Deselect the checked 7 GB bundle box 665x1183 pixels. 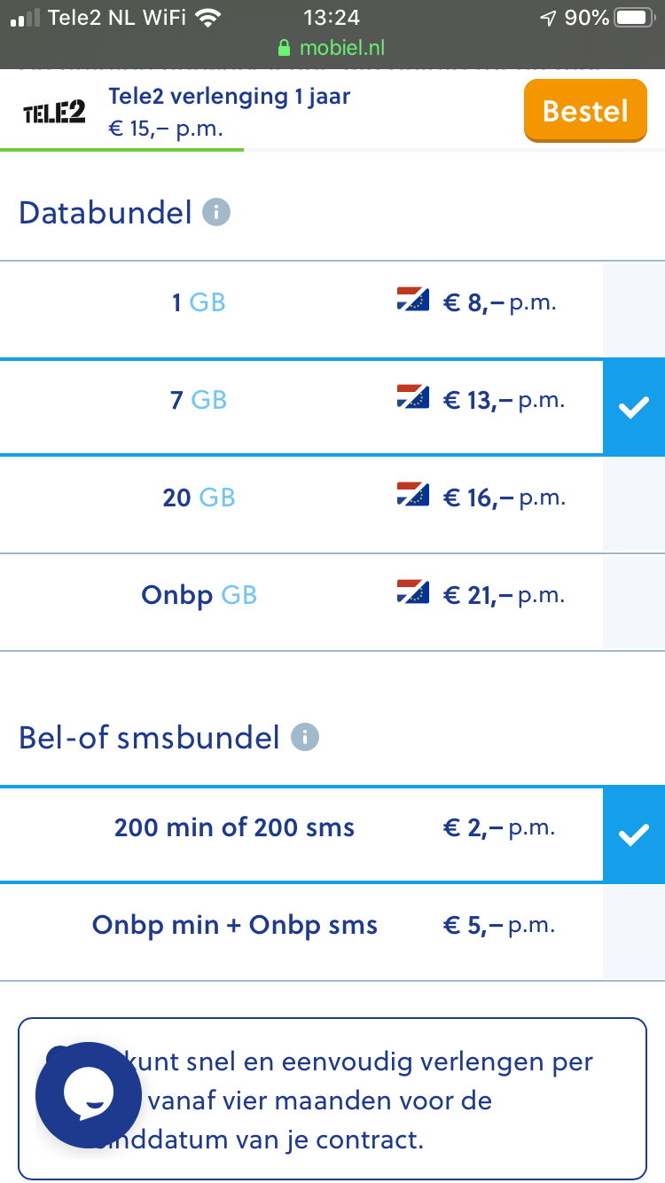coord(634,408)
